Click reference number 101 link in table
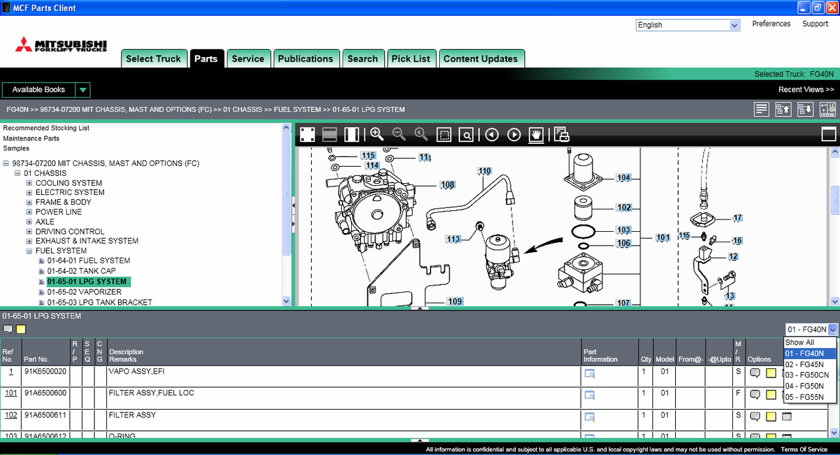Image resolution: width=840 pixels, height=455 pixels. point(11,393)
